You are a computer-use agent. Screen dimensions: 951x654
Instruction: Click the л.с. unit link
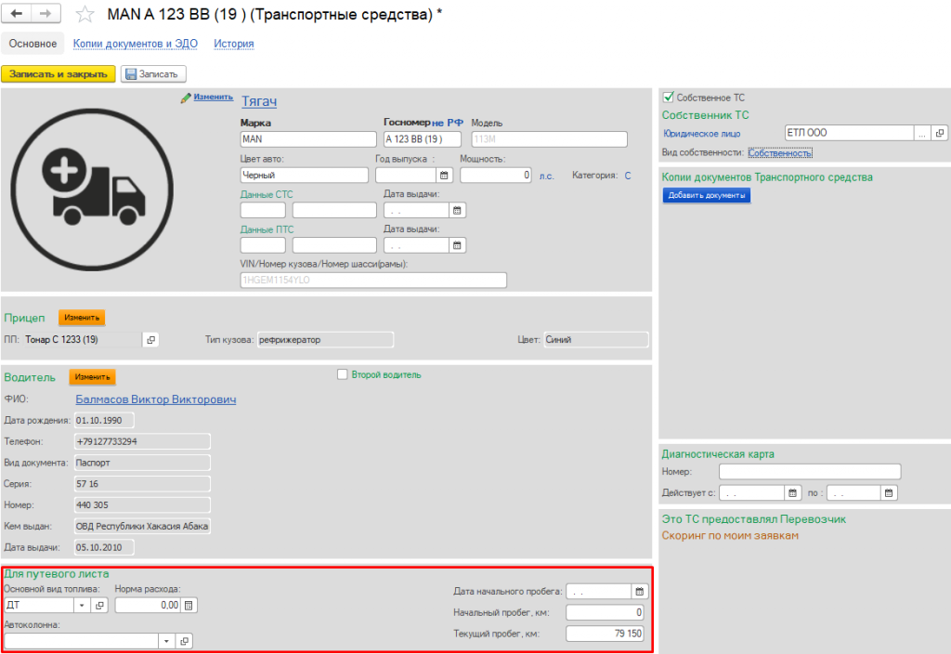pyautogui.click(x=546, y=176)
